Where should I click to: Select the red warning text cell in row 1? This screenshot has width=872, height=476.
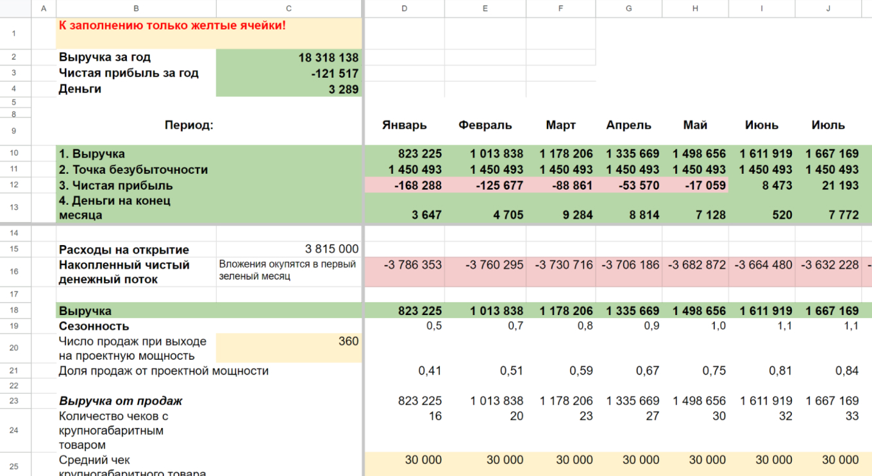pyautogui.click(x=208, y=33)
